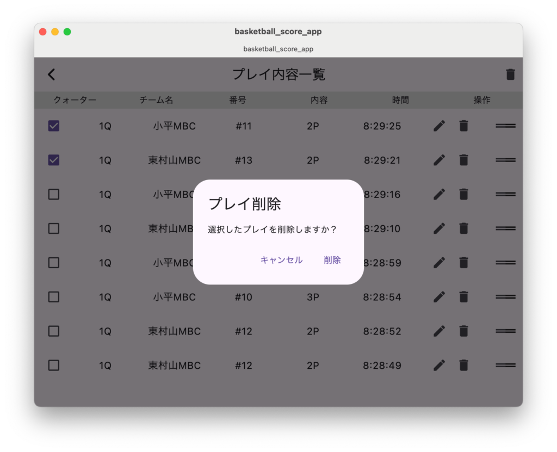Edit the play recorded at 8:29:25
Image resolution: width=557 pixels, height=452 pixels.
click(439, 126)
